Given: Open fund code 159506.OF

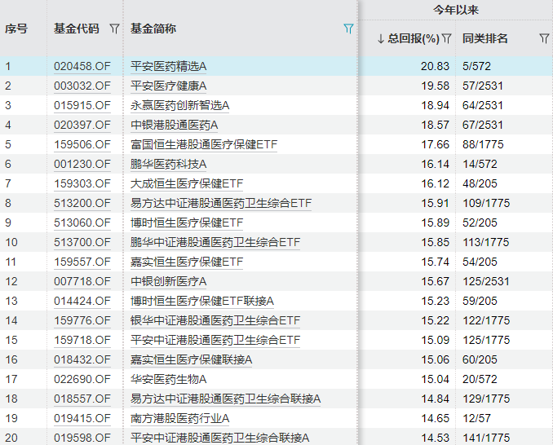Looking at the screenshot, I should coord(82,144).
